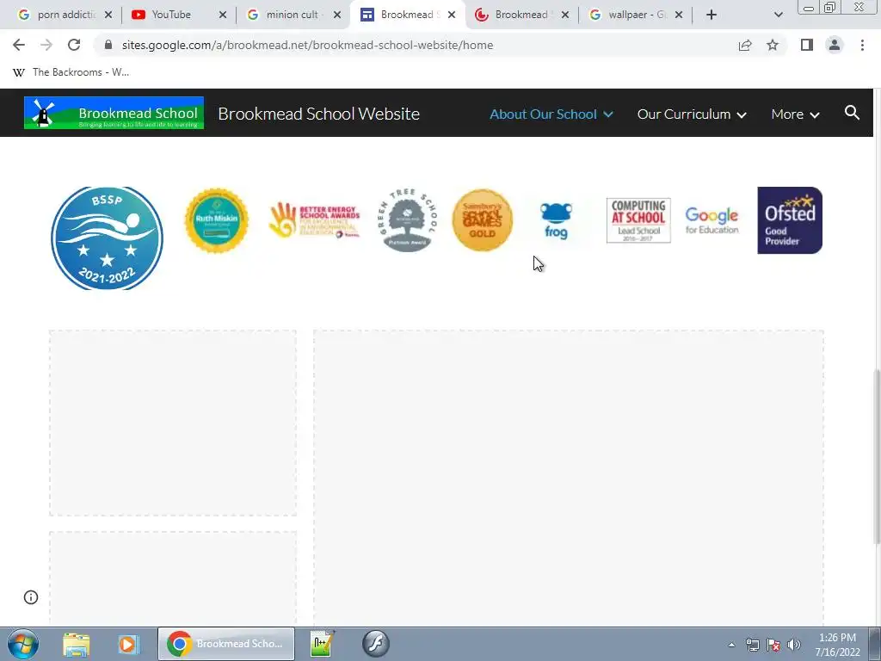Open The Backrooms bookmark
Screen dimensions: 881x661
pyautogui.click(x=71, y=72)
